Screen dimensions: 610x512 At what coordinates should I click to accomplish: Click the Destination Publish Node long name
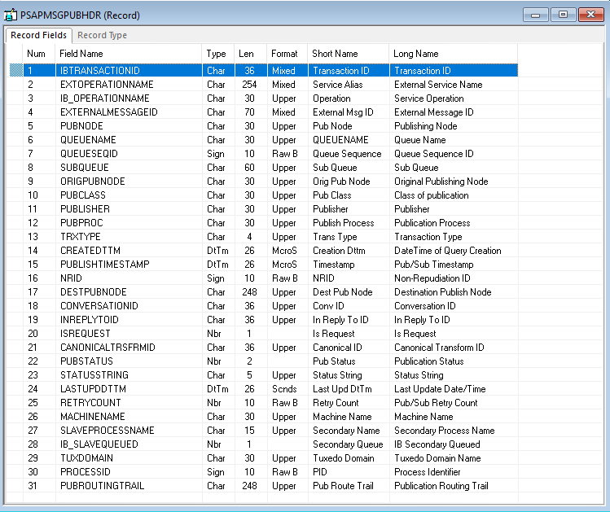443,292
